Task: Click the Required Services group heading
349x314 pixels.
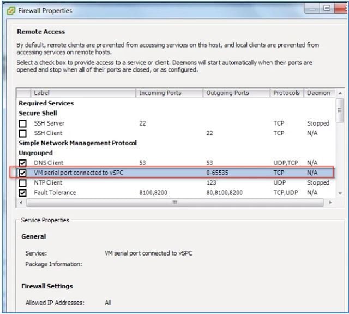Action: 46,103
